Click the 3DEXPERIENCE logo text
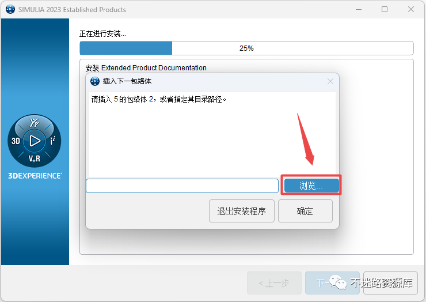 [35, 176]
